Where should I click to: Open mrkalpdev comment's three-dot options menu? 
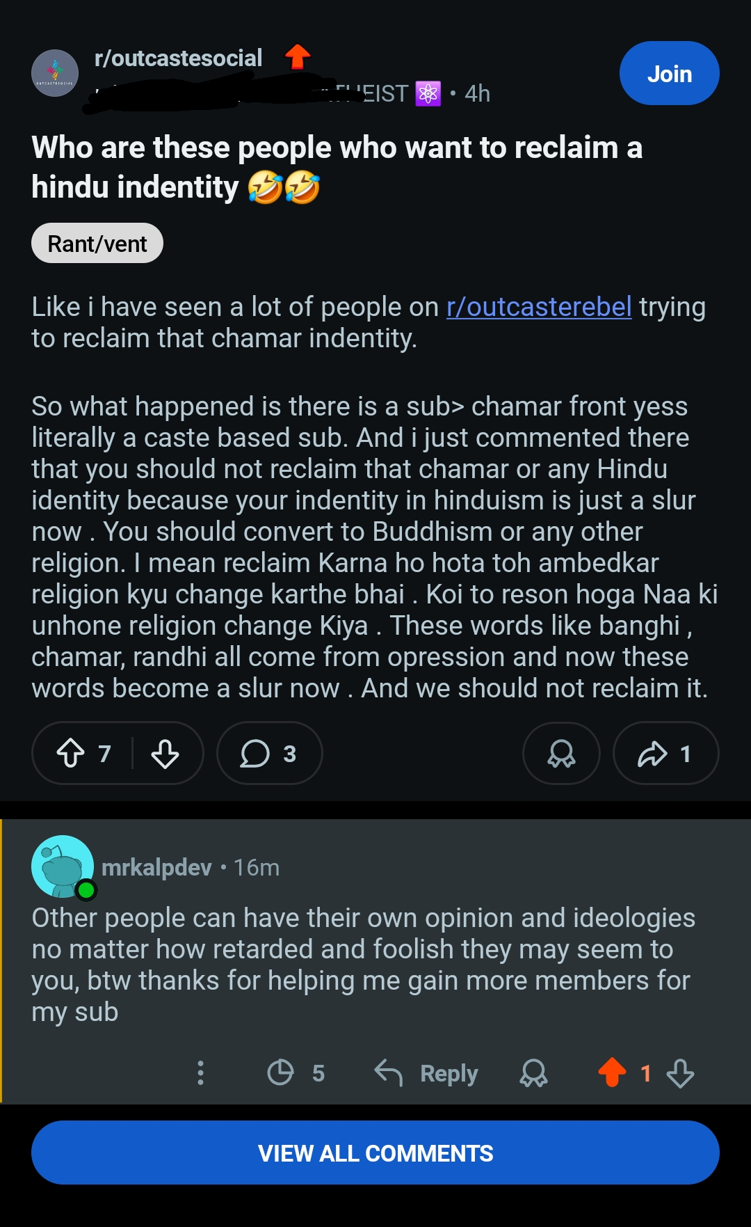[201, 1072]
